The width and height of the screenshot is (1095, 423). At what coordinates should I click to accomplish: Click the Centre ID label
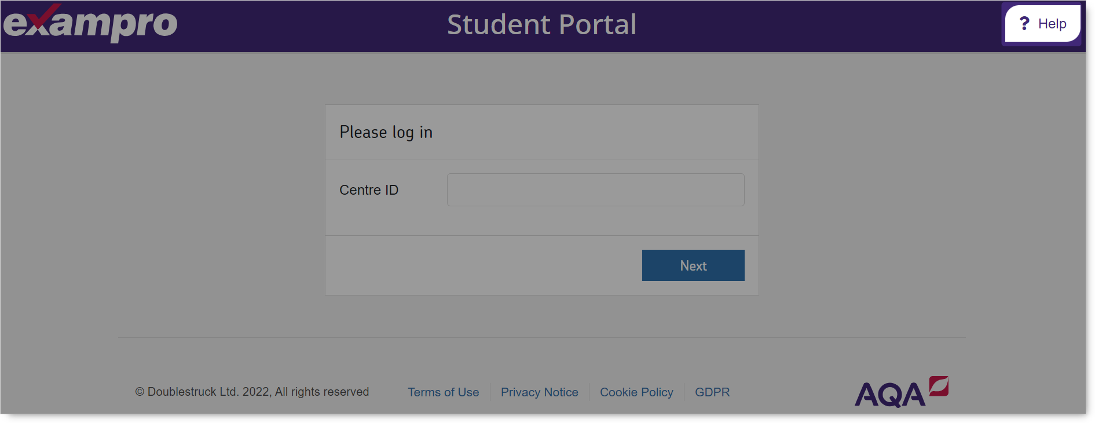(369, 190)
